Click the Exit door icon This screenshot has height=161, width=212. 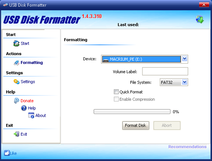[x=17, y=134]
